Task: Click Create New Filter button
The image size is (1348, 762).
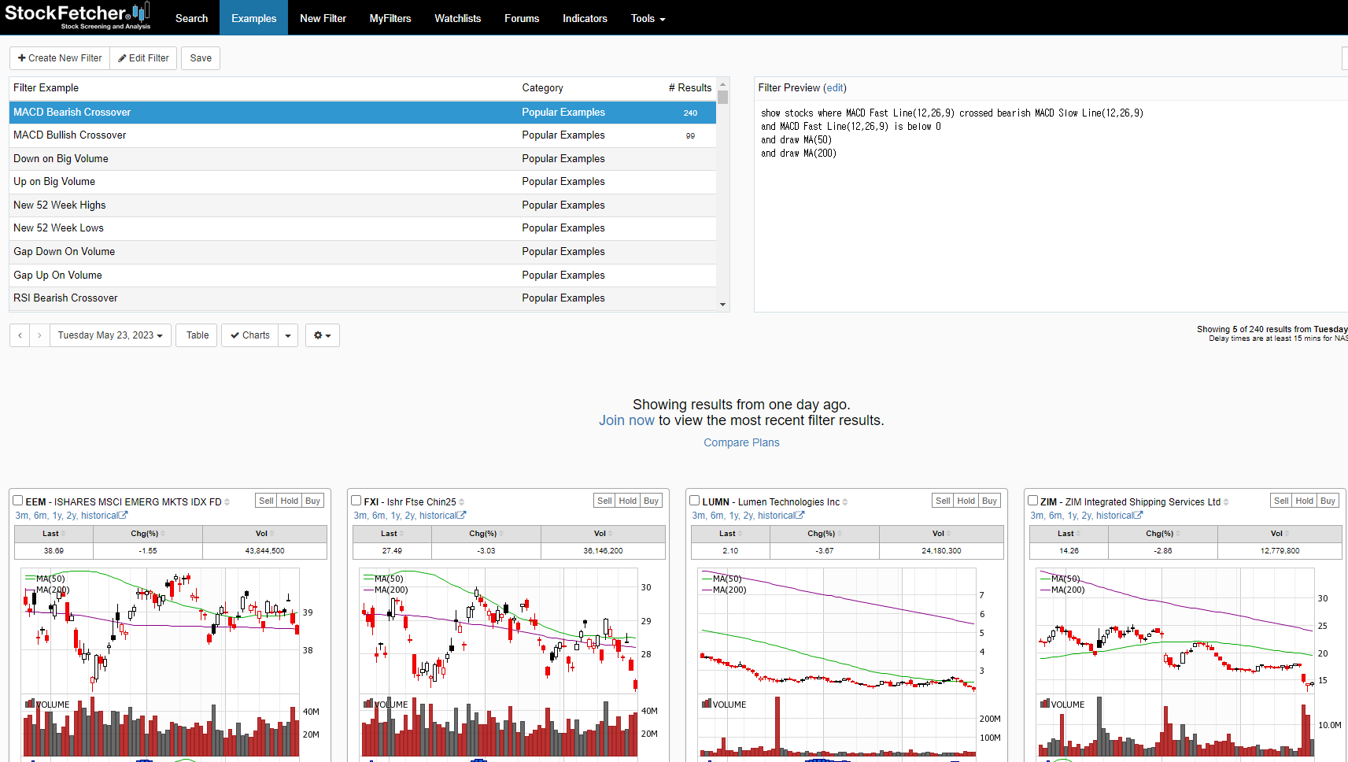Action: pyautogui.click(x=60, y=58)
